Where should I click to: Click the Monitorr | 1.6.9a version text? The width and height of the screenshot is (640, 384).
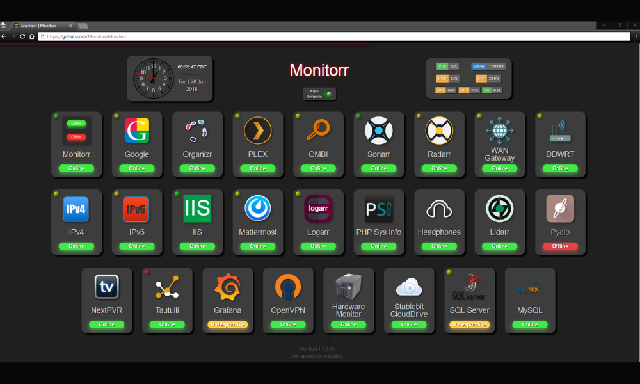pos(317,349)
